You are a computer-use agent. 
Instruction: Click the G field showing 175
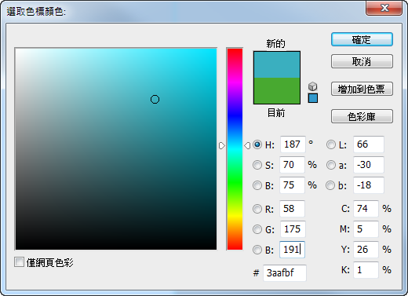coord(293,229)
